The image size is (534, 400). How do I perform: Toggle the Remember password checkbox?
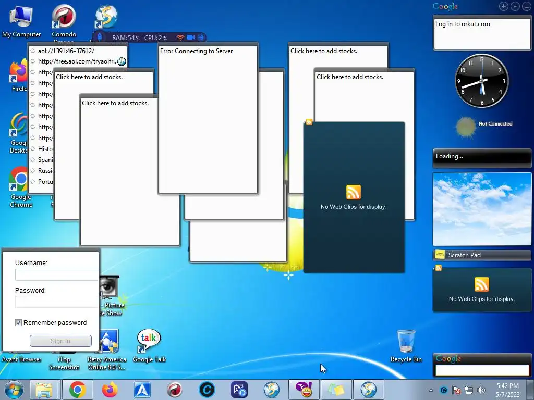tap(18, 322)
